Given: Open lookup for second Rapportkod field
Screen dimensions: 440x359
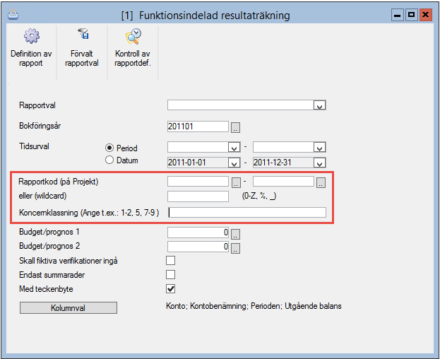Looking at the screenshot, I should 321,182.
